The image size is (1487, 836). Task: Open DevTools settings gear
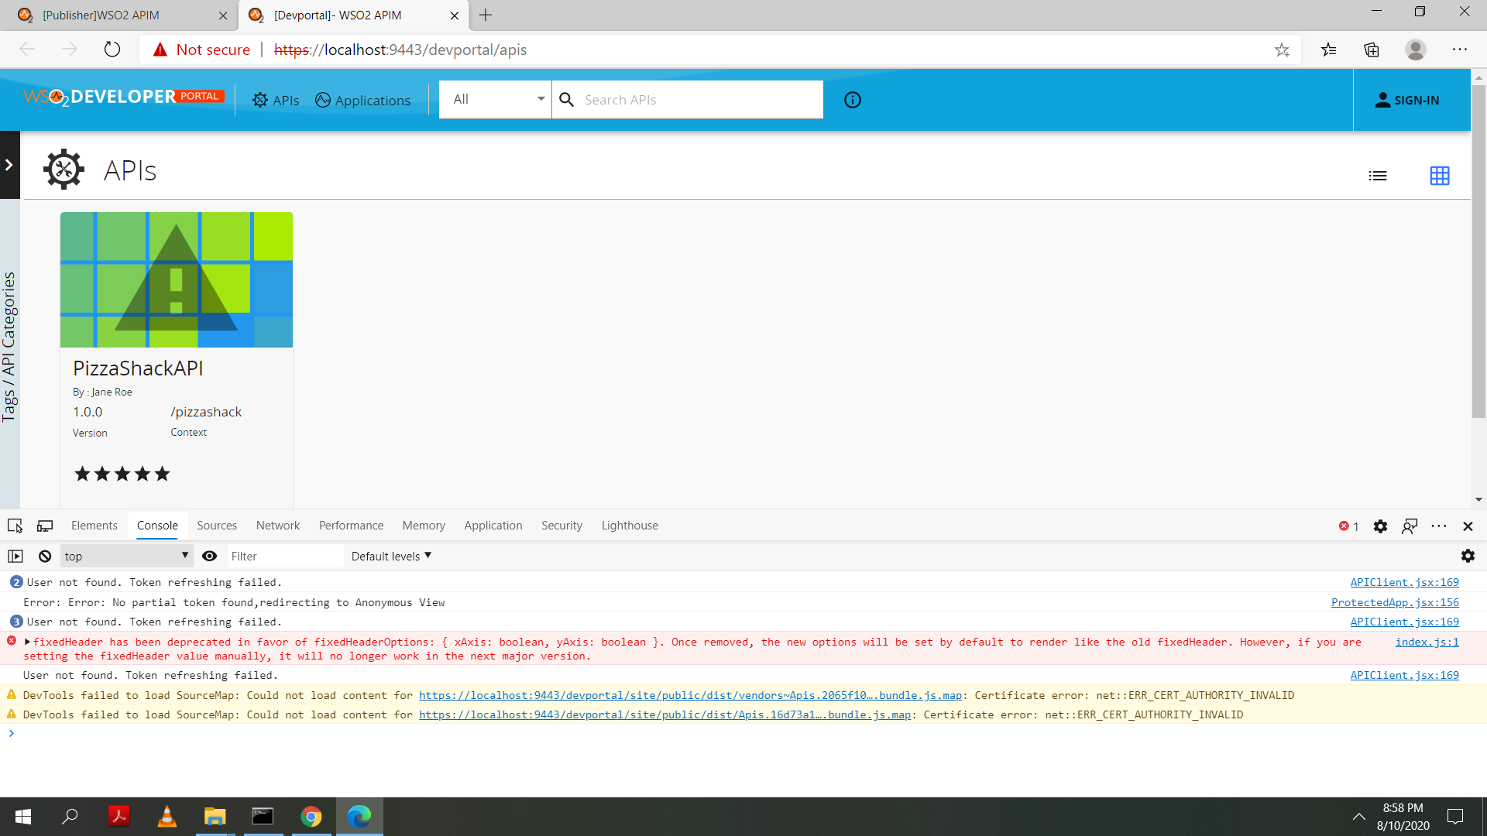pos(1381,526)
